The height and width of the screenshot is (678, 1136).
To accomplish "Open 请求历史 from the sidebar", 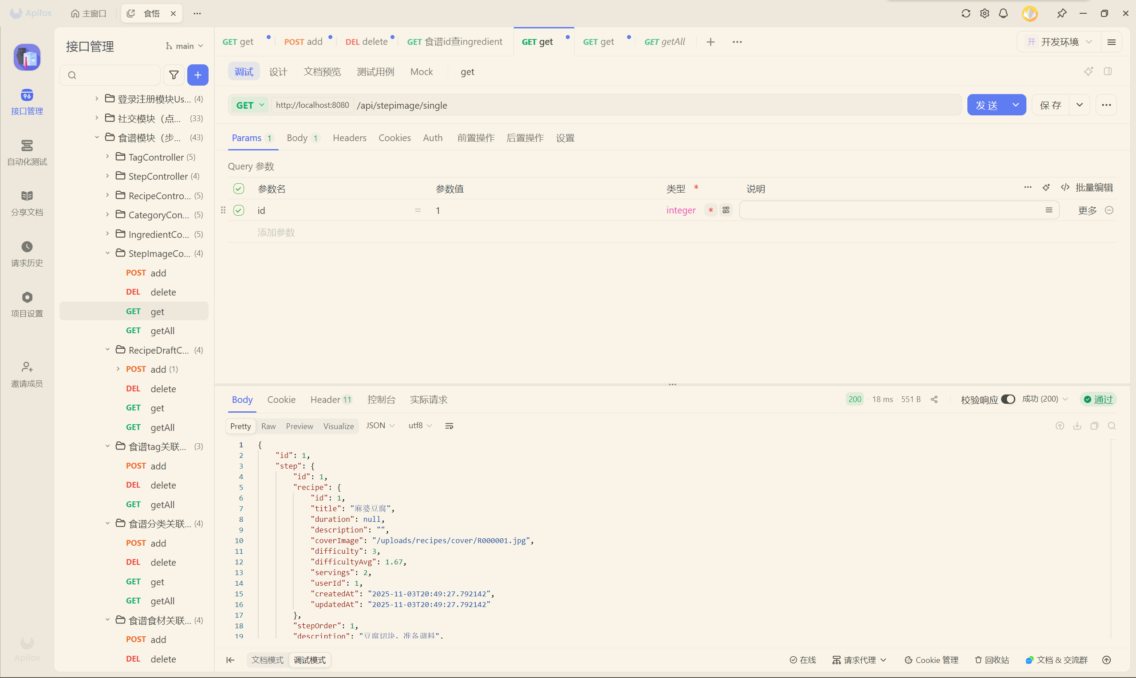I will click(x=27, y=253).
